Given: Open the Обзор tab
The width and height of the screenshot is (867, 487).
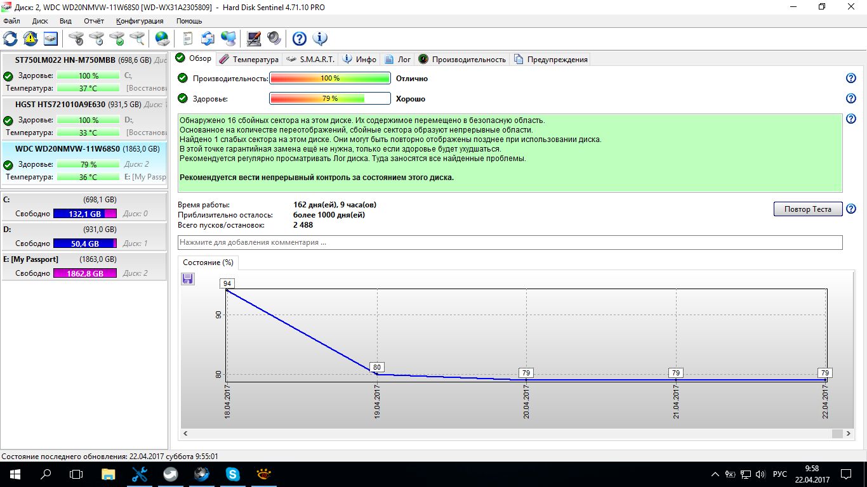Looking at the screenshot, I should click(194, 58).
